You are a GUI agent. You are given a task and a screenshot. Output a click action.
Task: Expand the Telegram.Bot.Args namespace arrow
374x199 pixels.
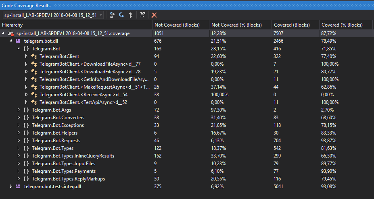[19, 110]
